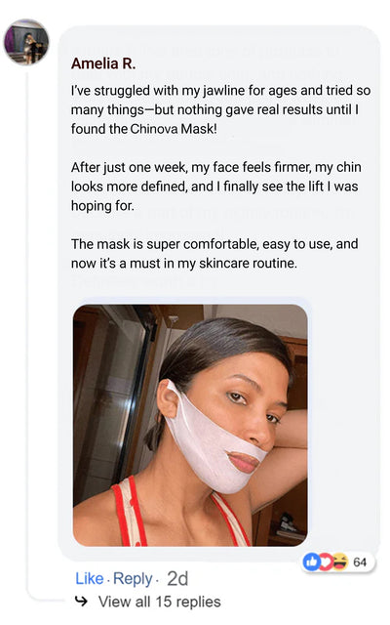Open Amelia R.'s round profile avatar
The image size is (390, 625).
point(26,42)
